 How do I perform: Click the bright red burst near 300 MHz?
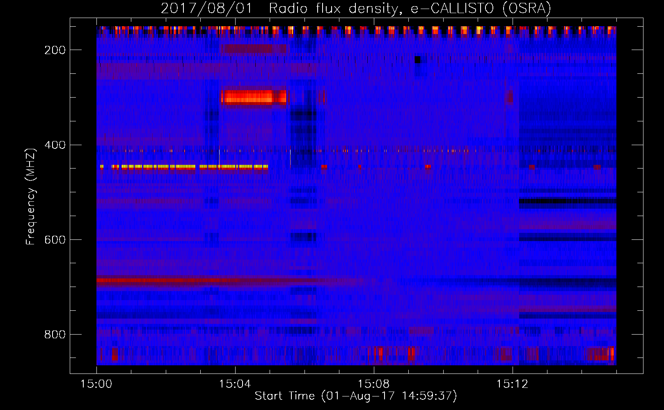point(254,97)
